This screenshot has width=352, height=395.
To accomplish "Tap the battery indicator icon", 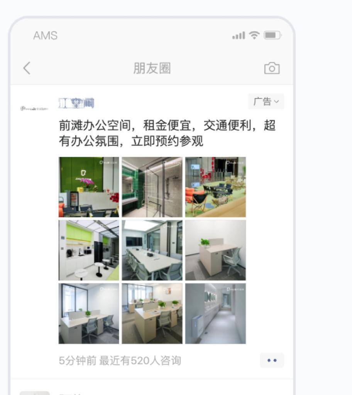I will [272, 35].
